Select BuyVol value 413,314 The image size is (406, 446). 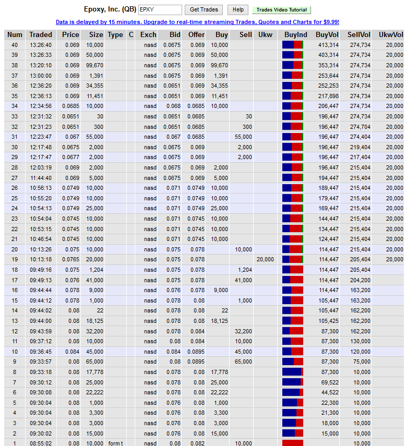coord(328,45)
